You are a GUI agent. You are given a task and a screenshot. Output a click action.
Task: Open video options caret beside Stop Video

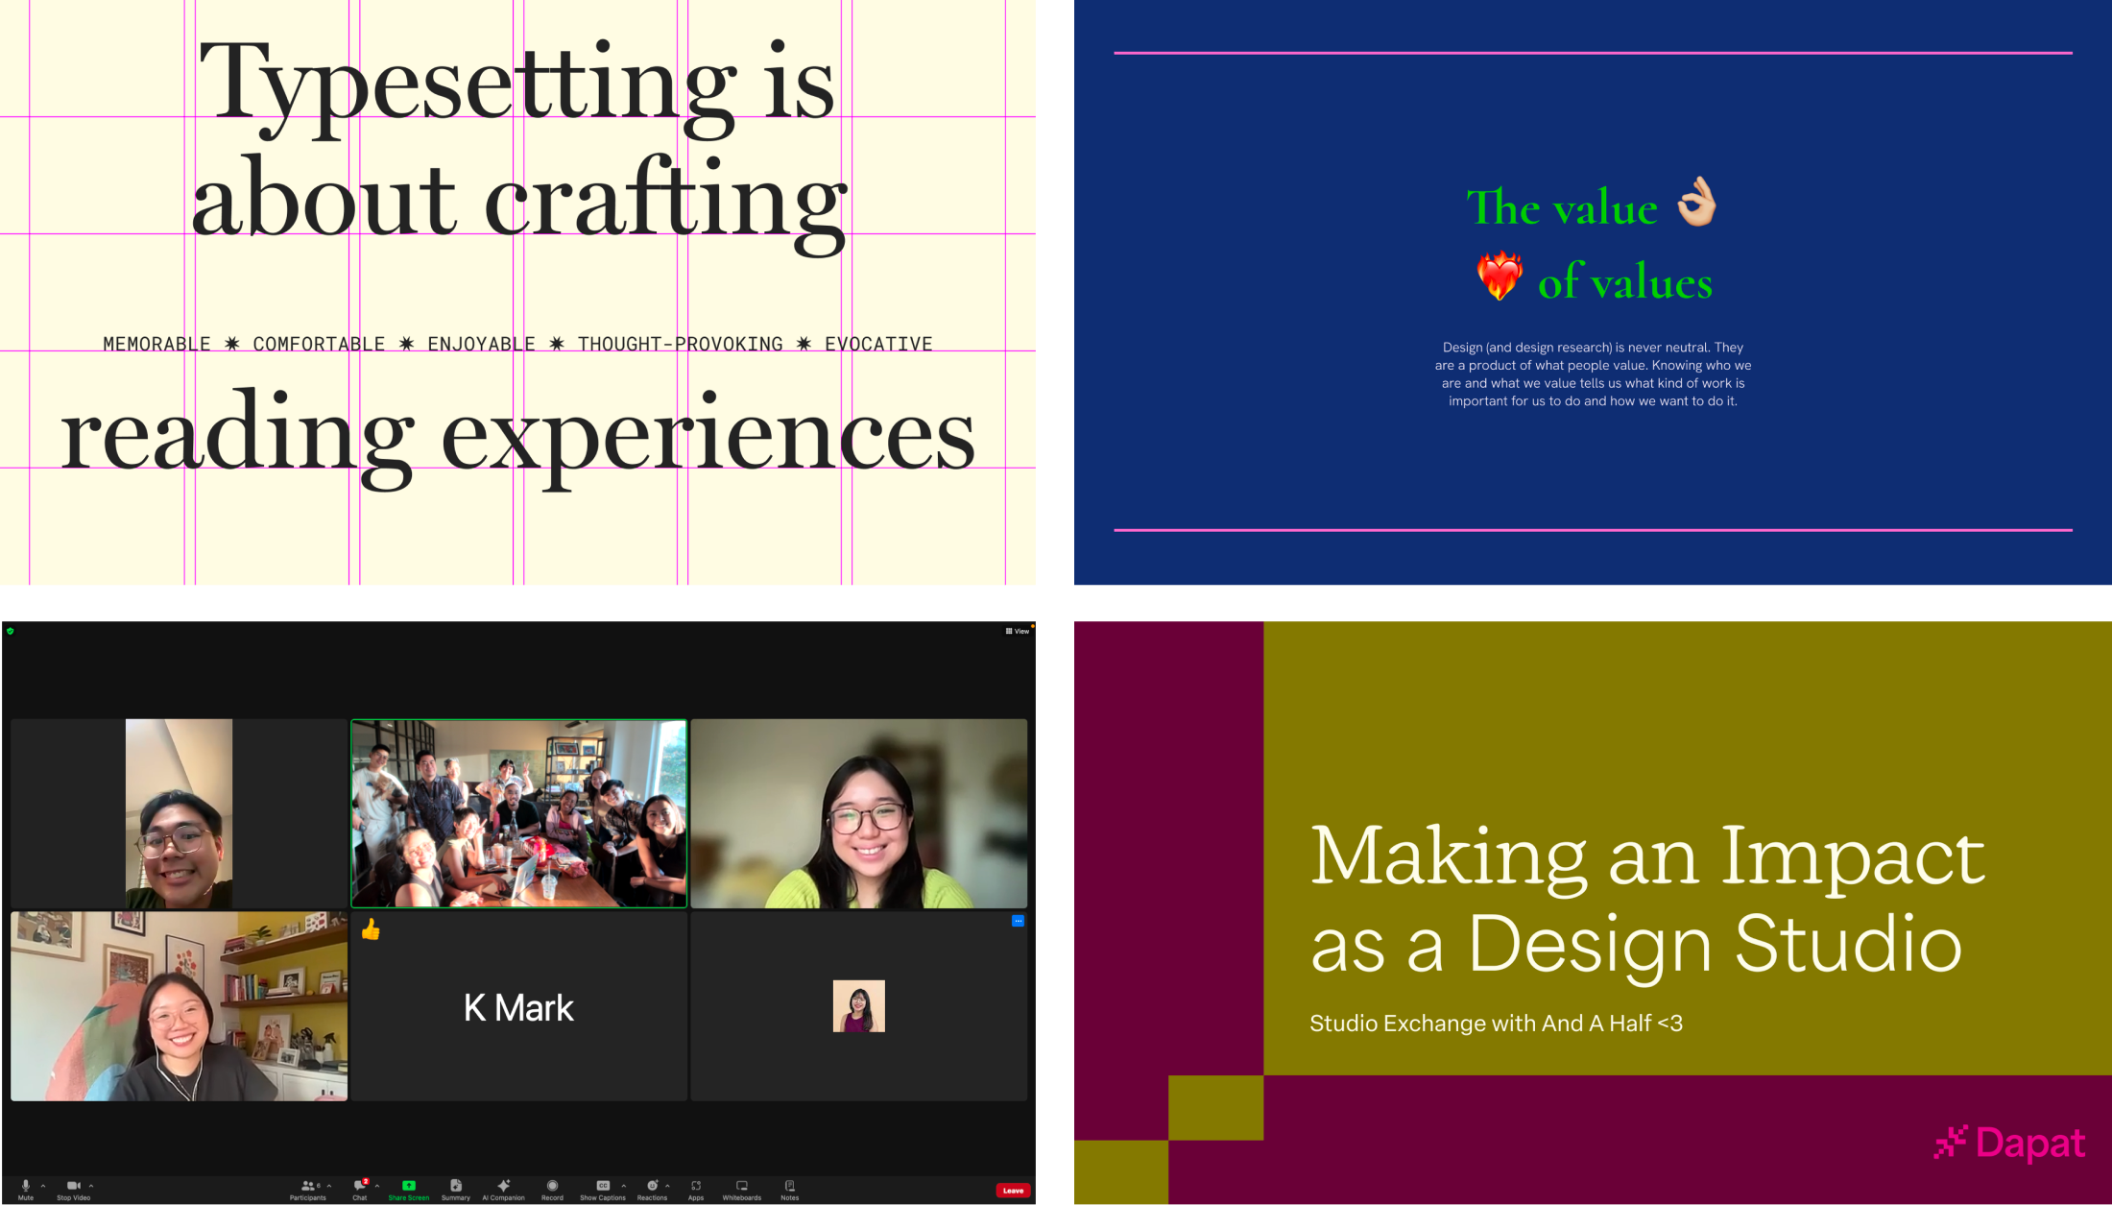tap(91, 1186)
